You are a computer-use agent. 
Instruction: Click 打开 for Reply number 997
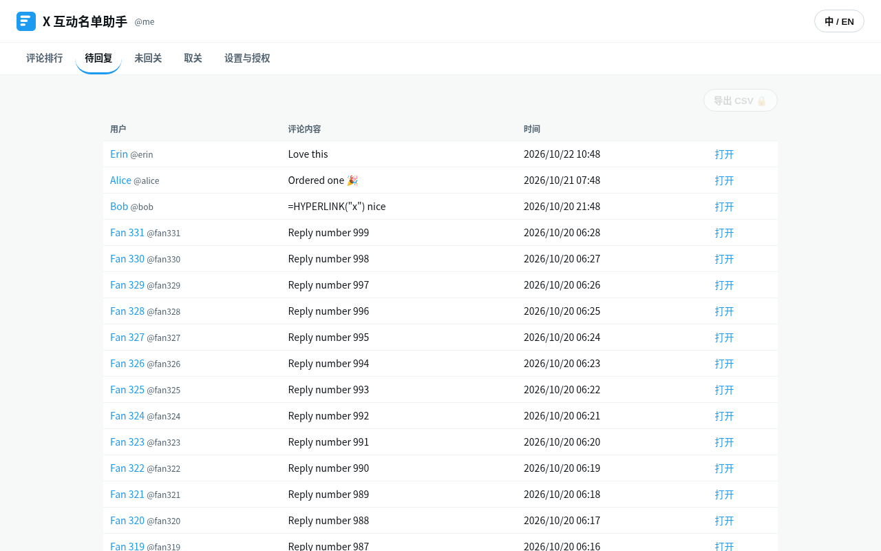click(x=724, y=285)
